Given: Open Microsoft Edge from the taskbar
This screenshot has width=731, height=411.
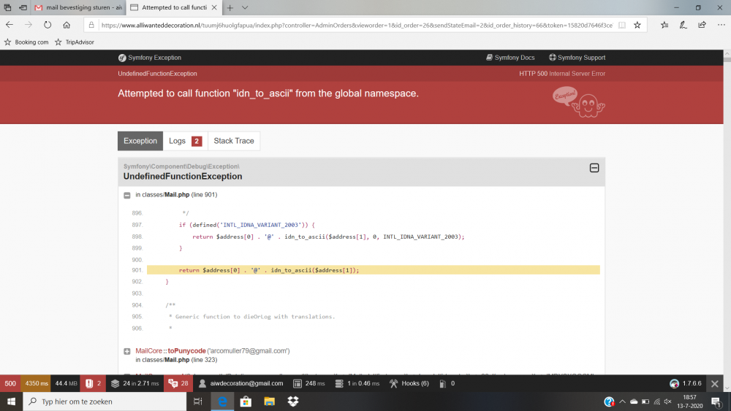Looking at the screenshot, I should point(222,402).
